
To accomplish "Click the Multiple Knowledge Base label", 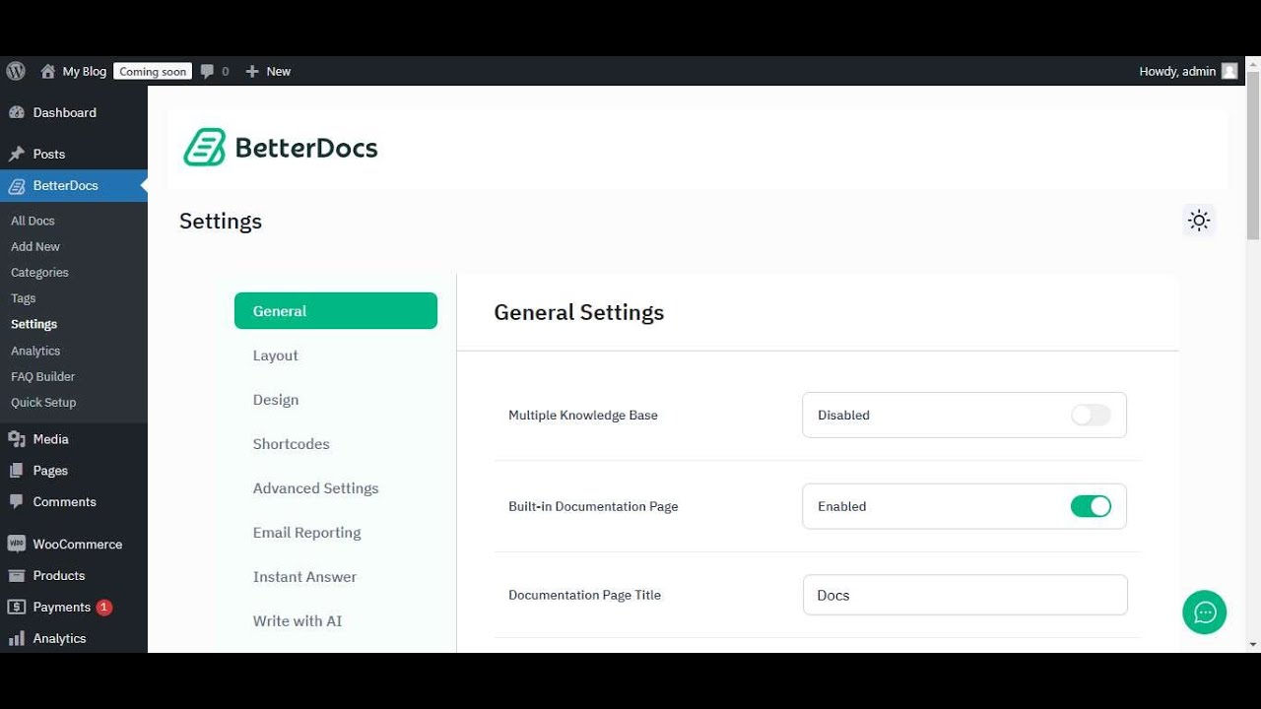I will click(583, 416).
